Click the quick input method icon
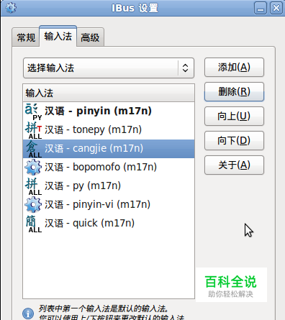The height and width of the screenshot is (320, 285). tap(34, 224)
